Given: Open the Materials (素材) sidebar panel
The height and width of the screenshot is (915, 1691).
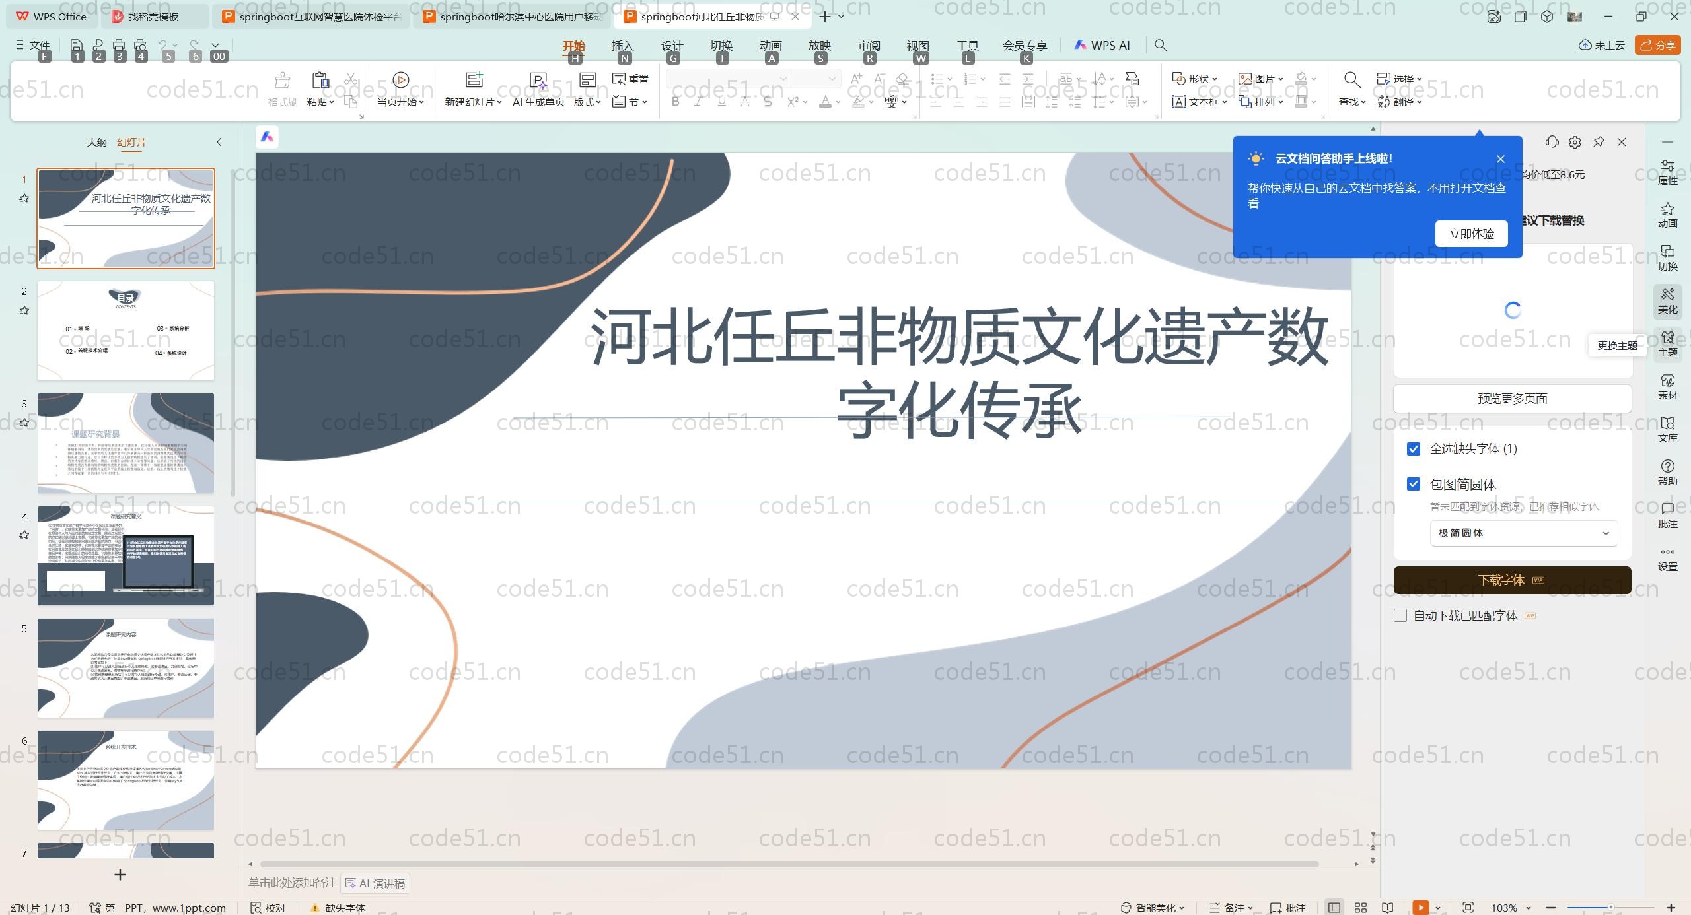Looking at the screenshot, I should (1667, 387).
